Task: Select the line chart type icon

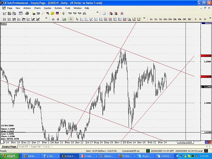Action: 19,19
